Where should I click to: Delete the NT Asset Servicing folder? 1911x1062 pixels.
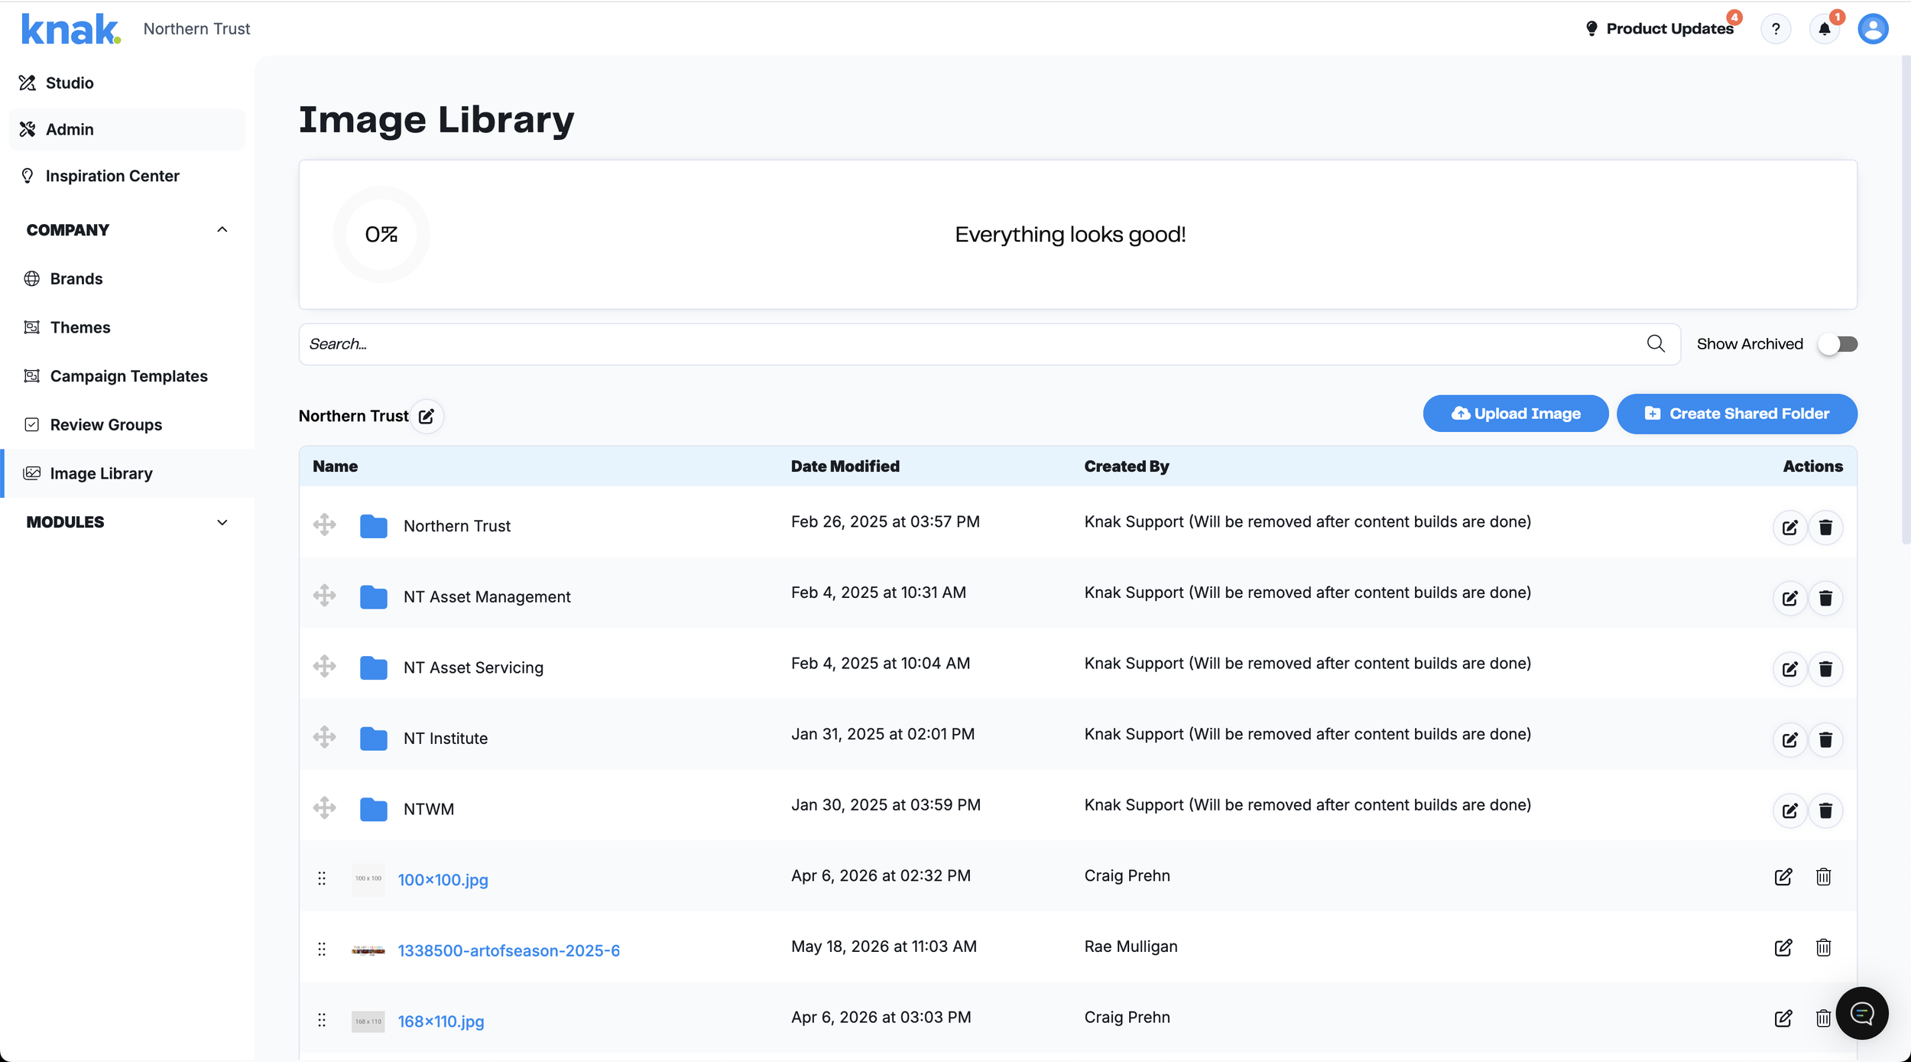(1825, 669)
